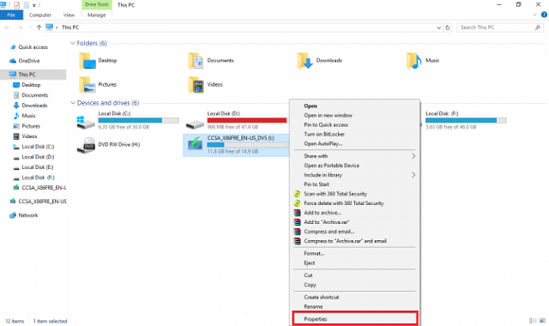
Task: Choose Open AutoPlay... menu entry
Action: tap(354, 143)
